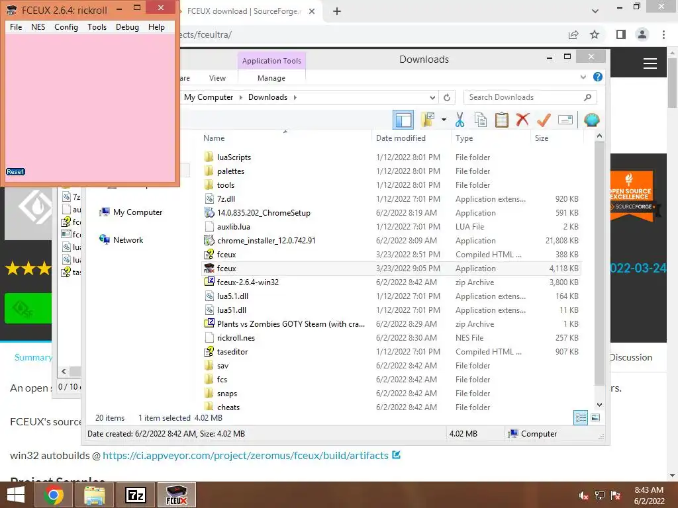Select the tools folder
Screen dimensions: 678x508
(x=226, y=185)
